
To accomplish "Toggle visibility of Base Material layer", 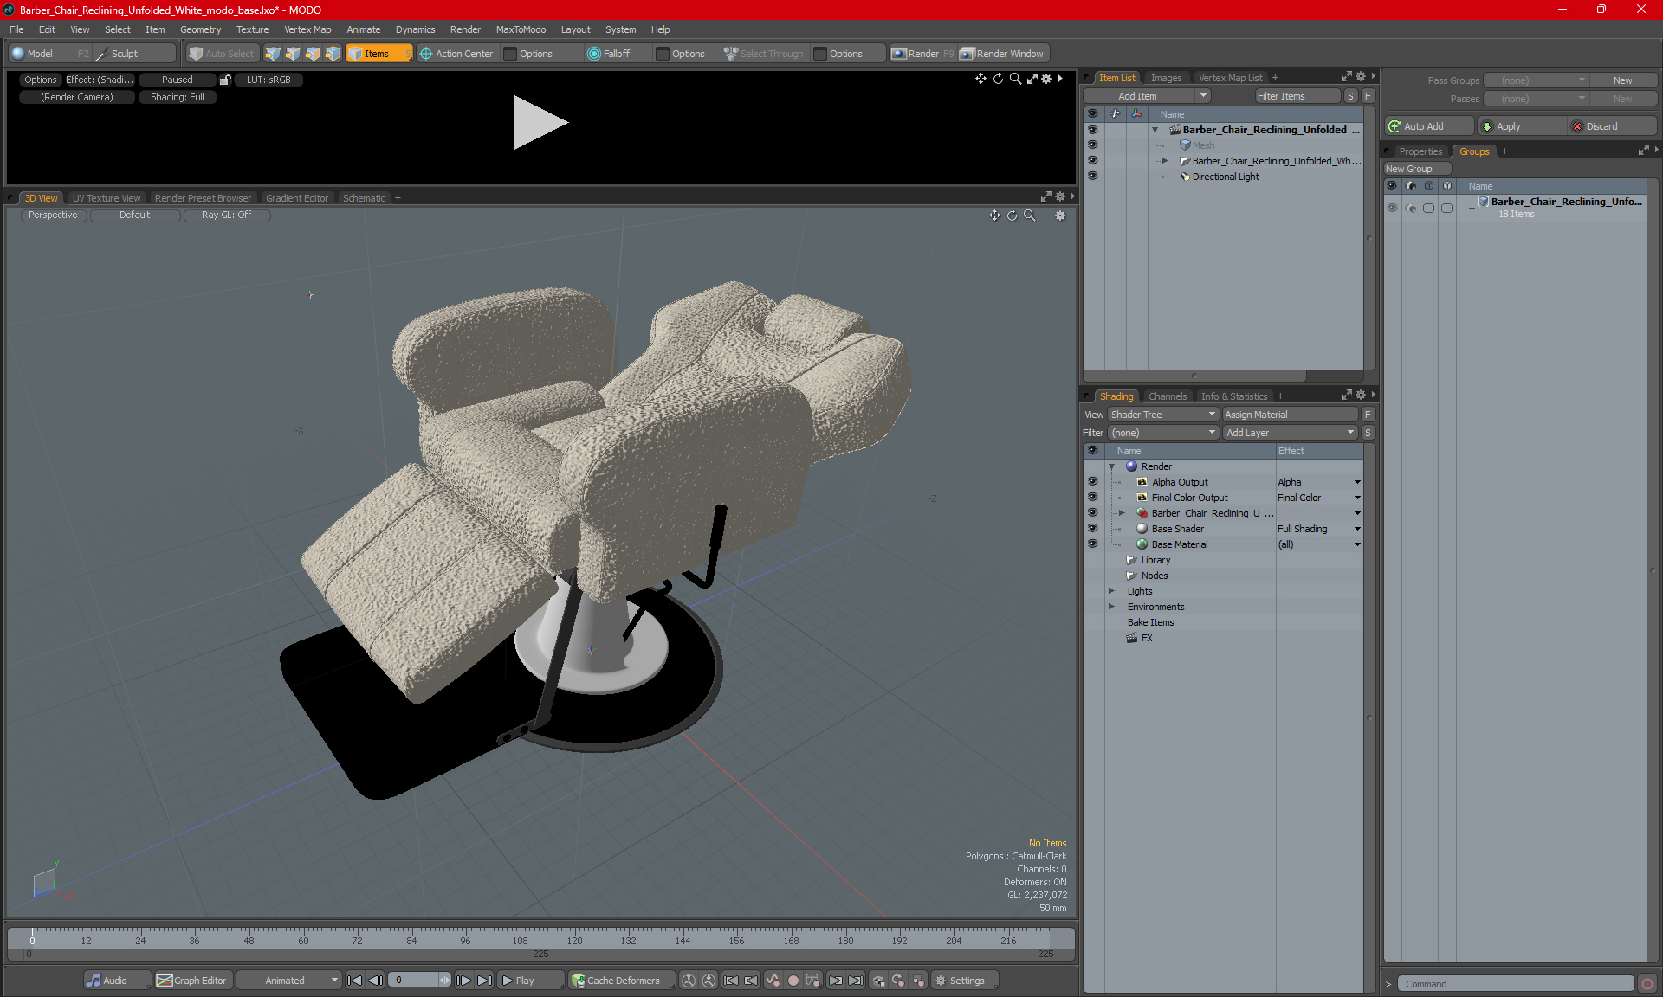I will tap(1092, 544).
